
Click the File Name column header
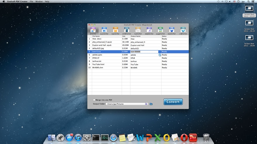[x=107, y=36]
